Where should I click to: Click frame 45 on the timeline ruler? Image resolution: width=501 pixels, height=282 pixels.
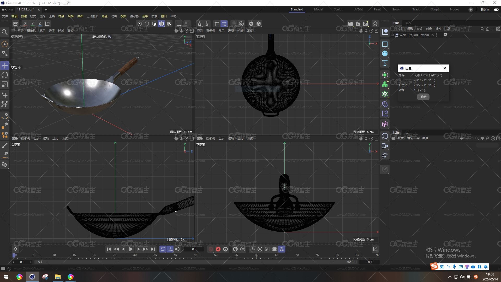tap(195, 255)
